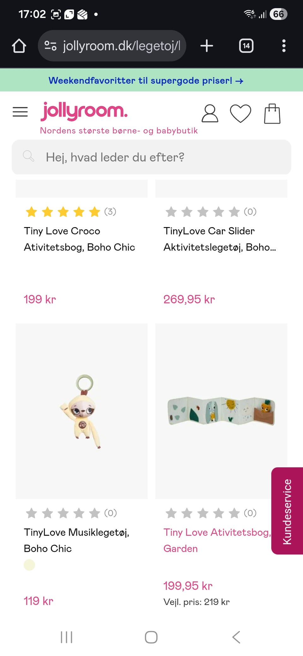Tap the browser home icon
Viewport: 303px width, 656px height.
pos(19,46)
